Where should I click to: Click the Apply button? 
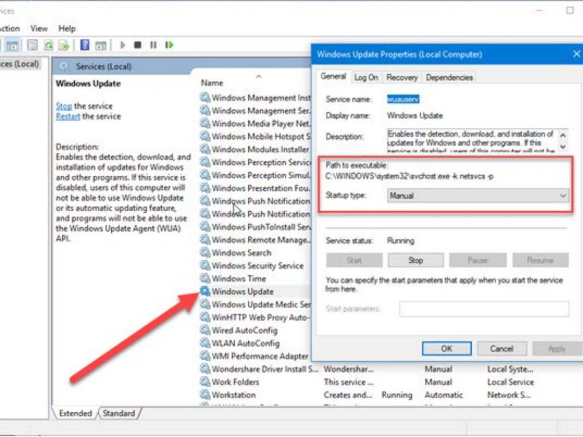557,349
